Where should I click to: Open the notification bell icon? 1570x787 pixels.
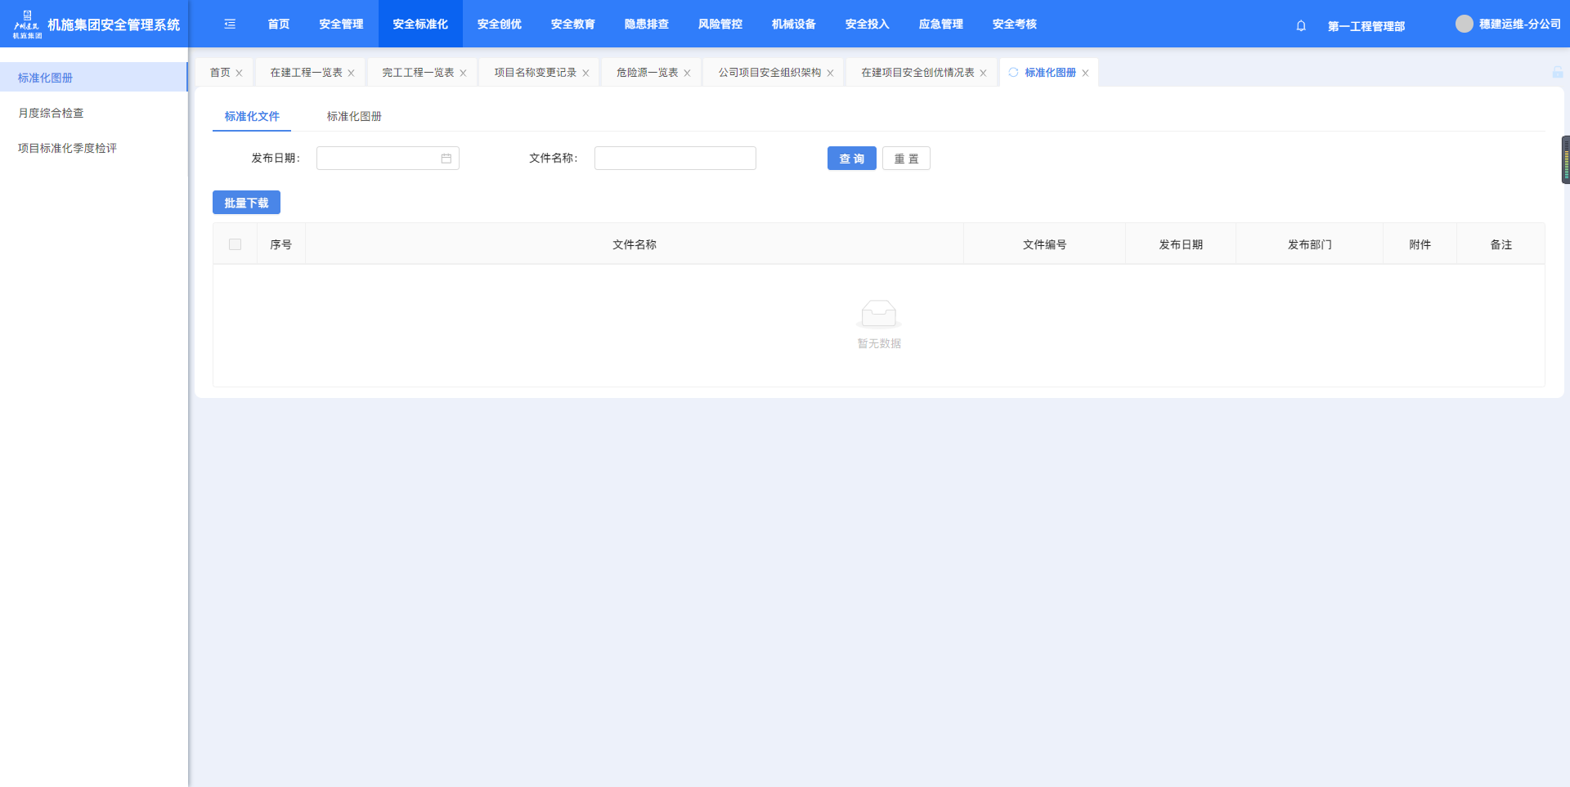[x=1301, y=25]
